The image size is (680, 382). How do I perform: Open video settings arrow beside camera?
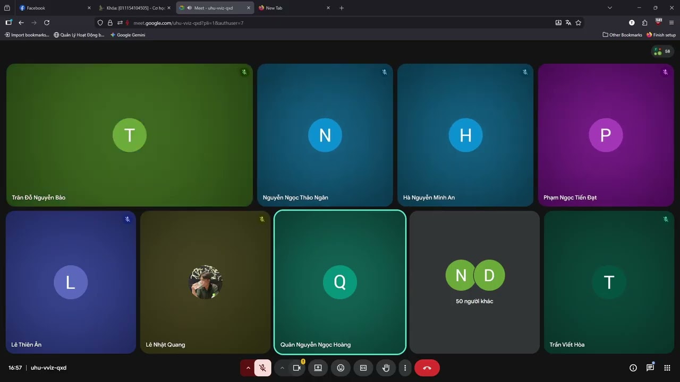[x=282, y=368]
